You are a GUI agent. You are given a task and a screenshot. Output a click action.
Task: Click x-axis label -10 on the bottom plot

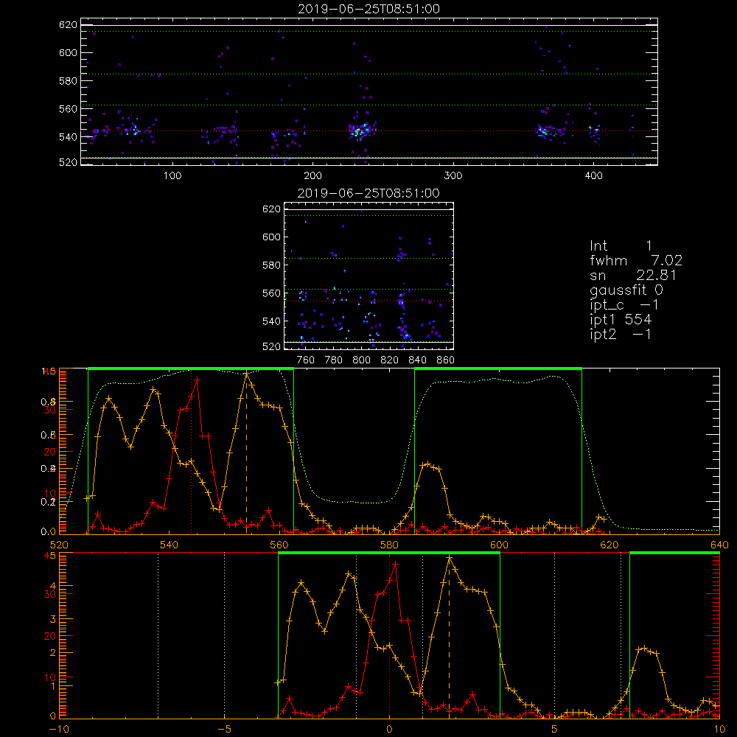[59, 729]
